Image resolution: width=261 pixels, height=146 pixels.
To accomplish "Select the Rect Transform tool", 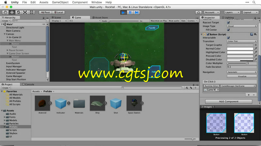I will tap(31, 12).
